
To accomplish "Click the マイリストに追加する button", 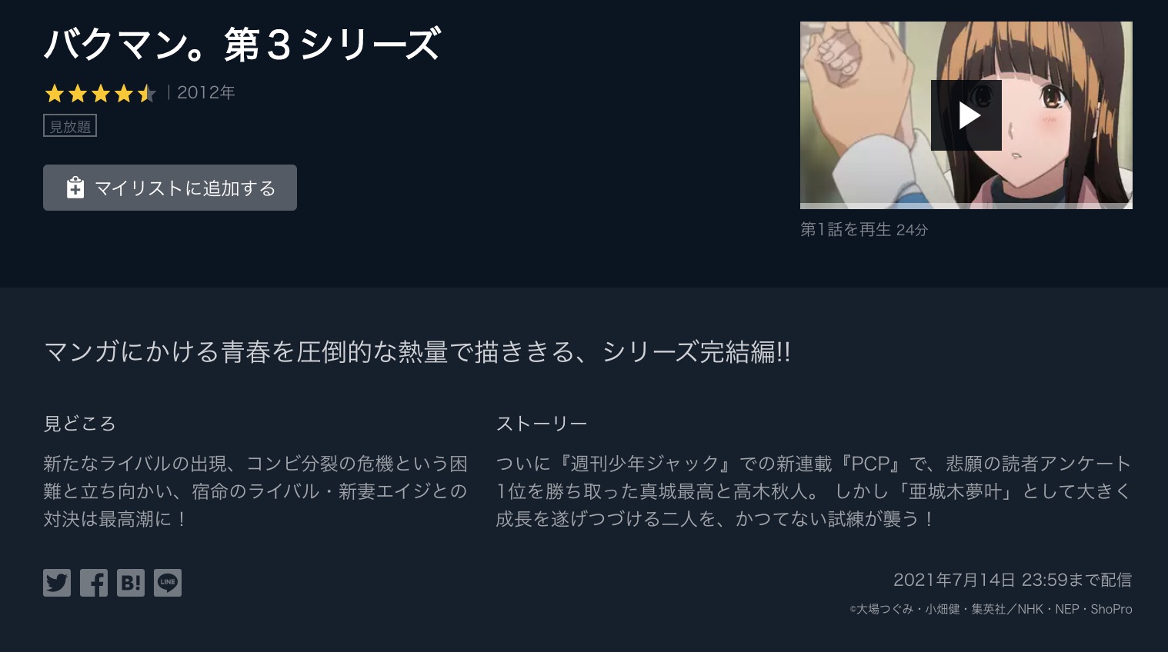I will [x=170, y=188].
